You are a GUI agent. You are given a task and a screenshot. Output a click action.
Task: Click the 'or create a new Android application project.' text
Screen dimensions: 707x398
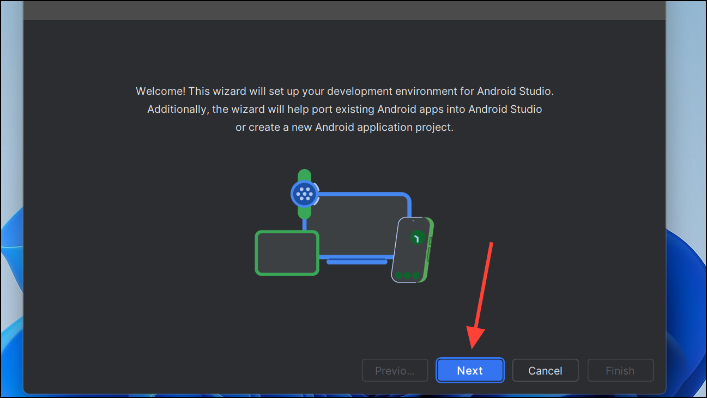coord(345,128)
